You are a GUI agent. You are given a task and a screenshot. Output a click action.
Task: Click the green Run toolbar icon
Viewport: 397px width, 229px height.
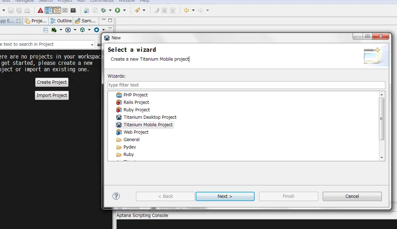pos(117,10)
